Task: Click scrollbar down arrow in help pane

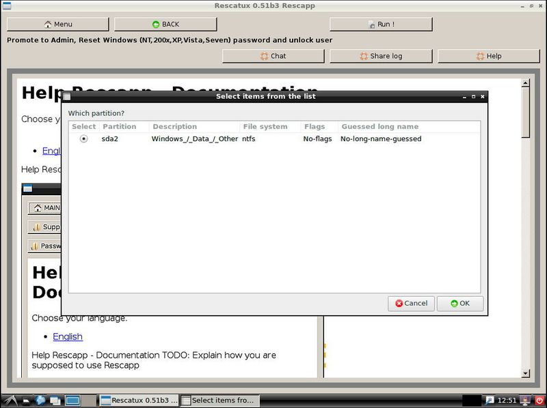Action: click(x=525, y=373)
